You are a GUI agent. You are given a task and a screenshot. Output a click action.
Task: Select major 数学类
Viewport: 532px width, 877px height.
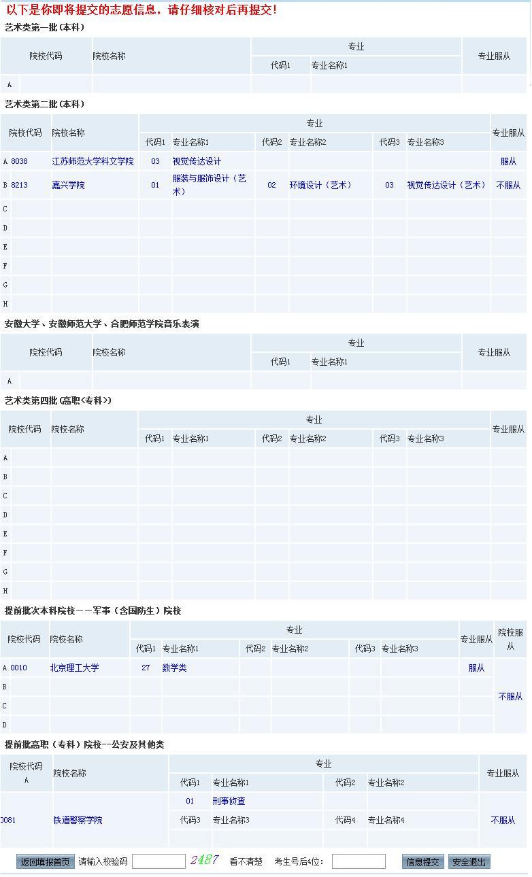tap(174, 668)
